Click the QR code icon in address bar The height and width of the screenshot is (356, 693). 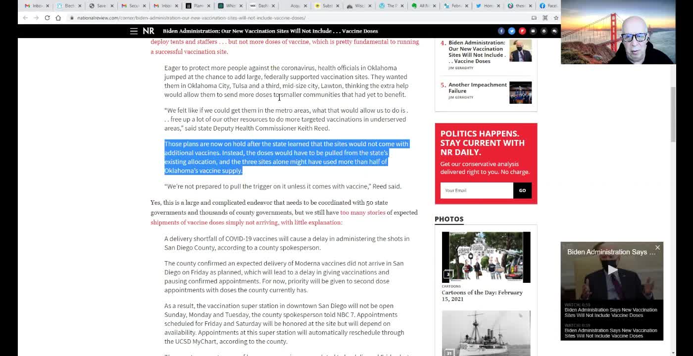click(x=545, y=18)
